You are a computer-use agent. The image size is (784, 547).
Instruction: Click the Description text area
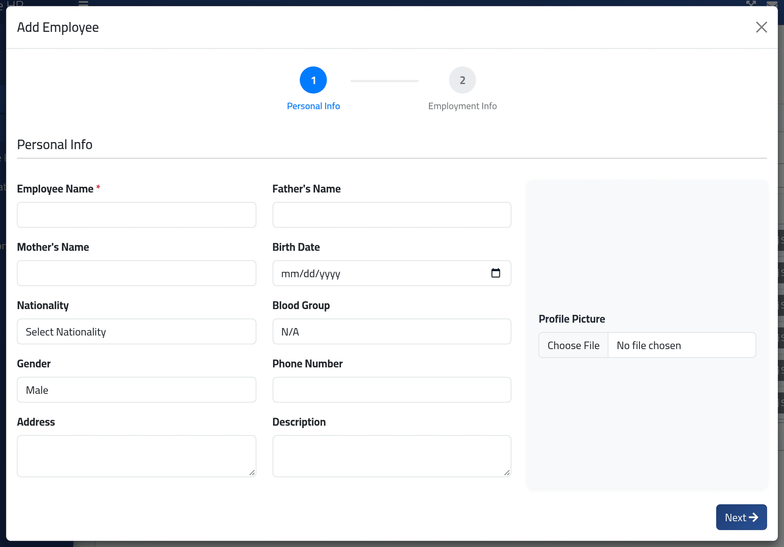(x=392, y=456)
